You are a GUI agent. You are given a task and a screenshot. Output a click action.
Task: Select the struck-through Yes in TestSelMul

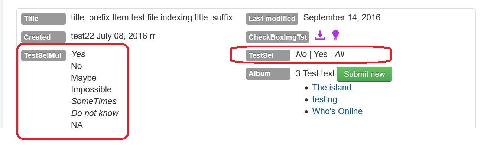(x=78, y=54)
